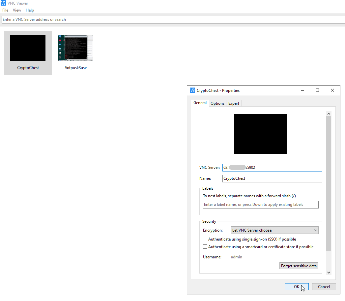345x301 pixels.
Task: Click the Cancel button
Action: (324, 287)
